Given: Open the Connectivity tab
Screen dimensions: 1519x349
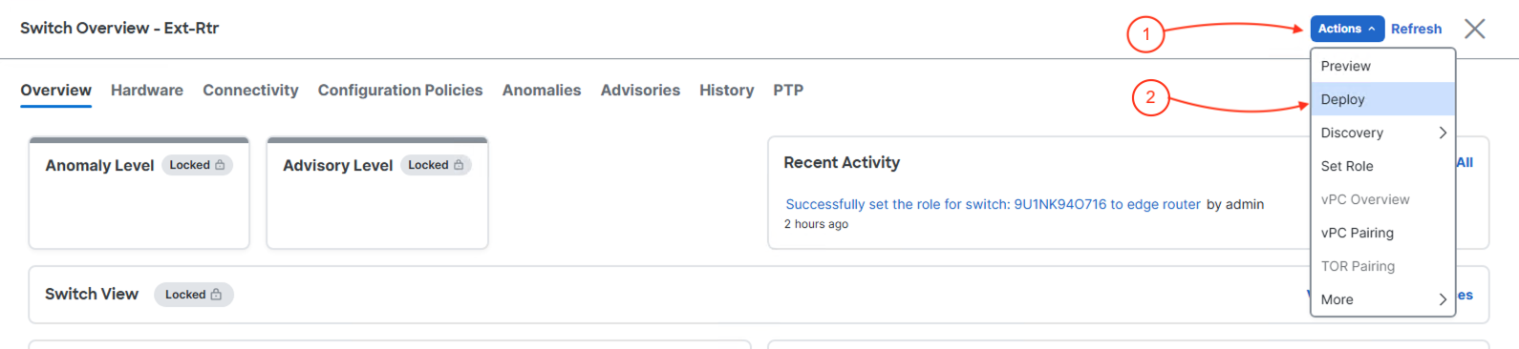Looking at the screenshot, I should 250,90.
